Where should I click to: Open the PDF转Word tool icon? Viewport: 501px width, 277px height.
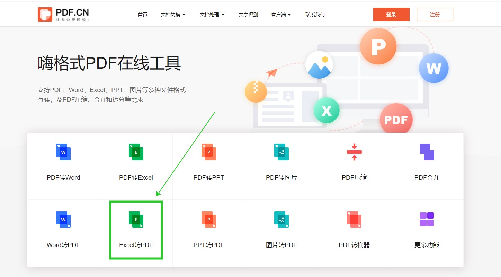[63, 152]
